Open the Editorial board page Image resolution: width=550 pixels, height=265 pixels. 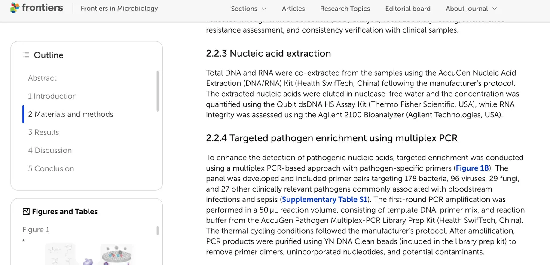click(x=408, y=9)
